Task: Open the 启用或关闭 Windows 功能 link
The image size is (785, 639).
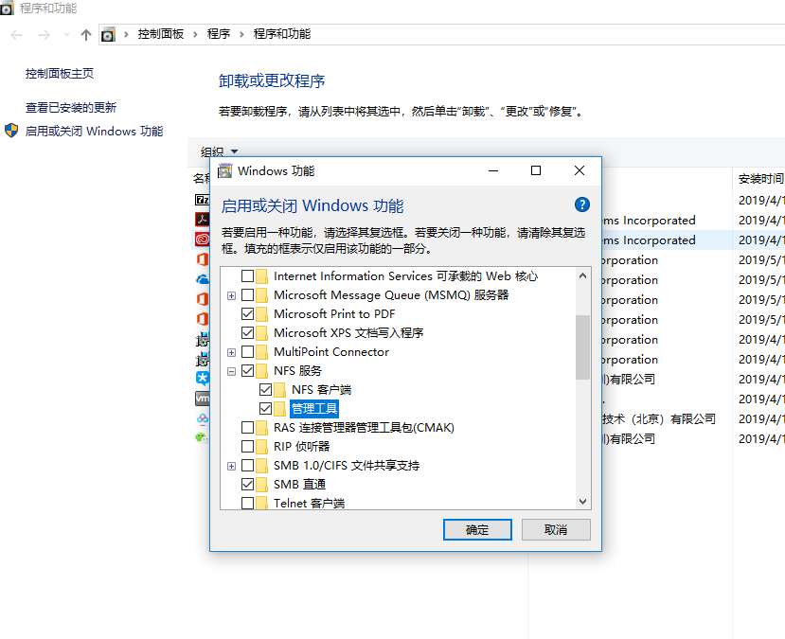Action: 94,131
